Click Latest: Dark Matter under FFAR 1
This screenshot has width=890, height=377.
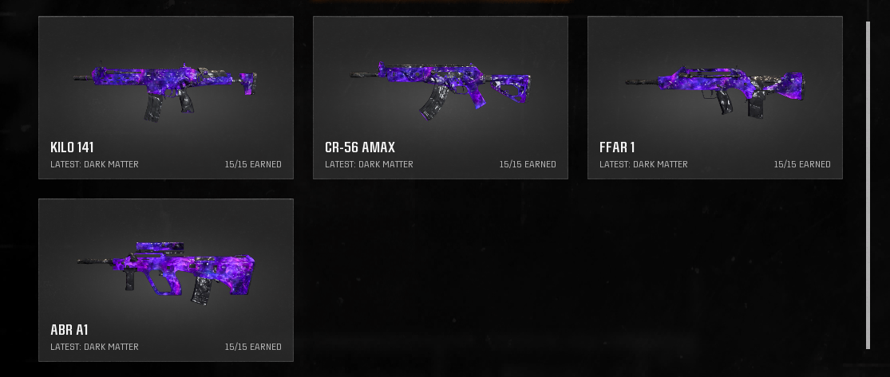[643, 164]
